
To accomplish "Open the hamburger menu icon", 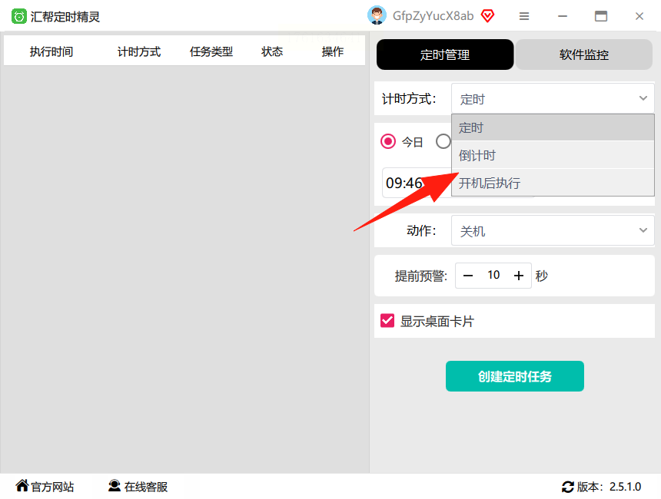I will (524, 16).
